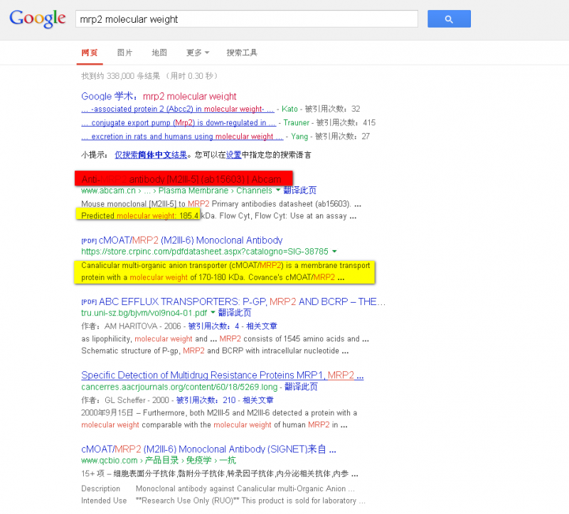This screenshot has width=569, height=514.
Task: Click the Kato author name in scholar results
Action: pyautogui.click(x=289, y=109)
